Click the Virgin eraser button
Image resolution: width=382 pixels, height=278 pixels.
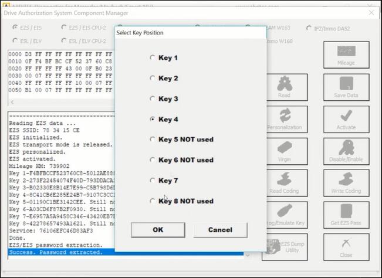tap(287, 151)
